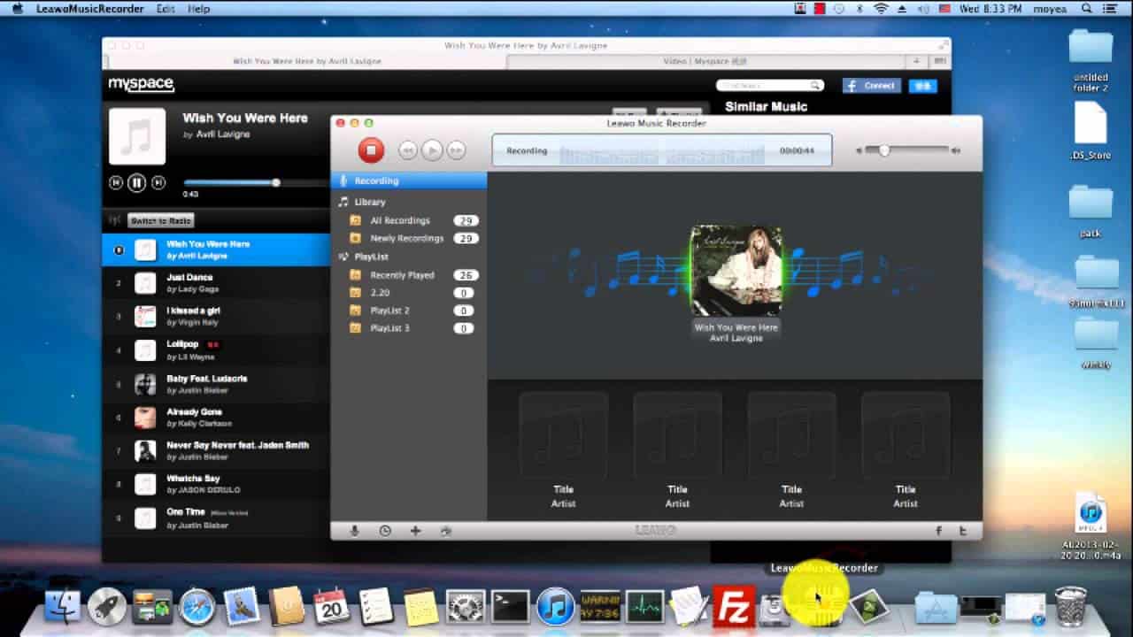Click the rewind button in Leawo recorder
The height and width of the screenshot is (637, 1133).
[x=408, y=150]
